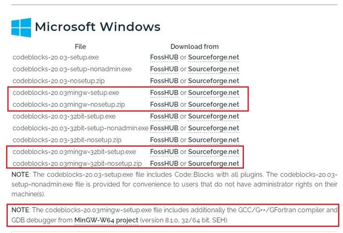Open FossHUB link for codeblocks-20.03-nosetup.zip

pos(165,81)
